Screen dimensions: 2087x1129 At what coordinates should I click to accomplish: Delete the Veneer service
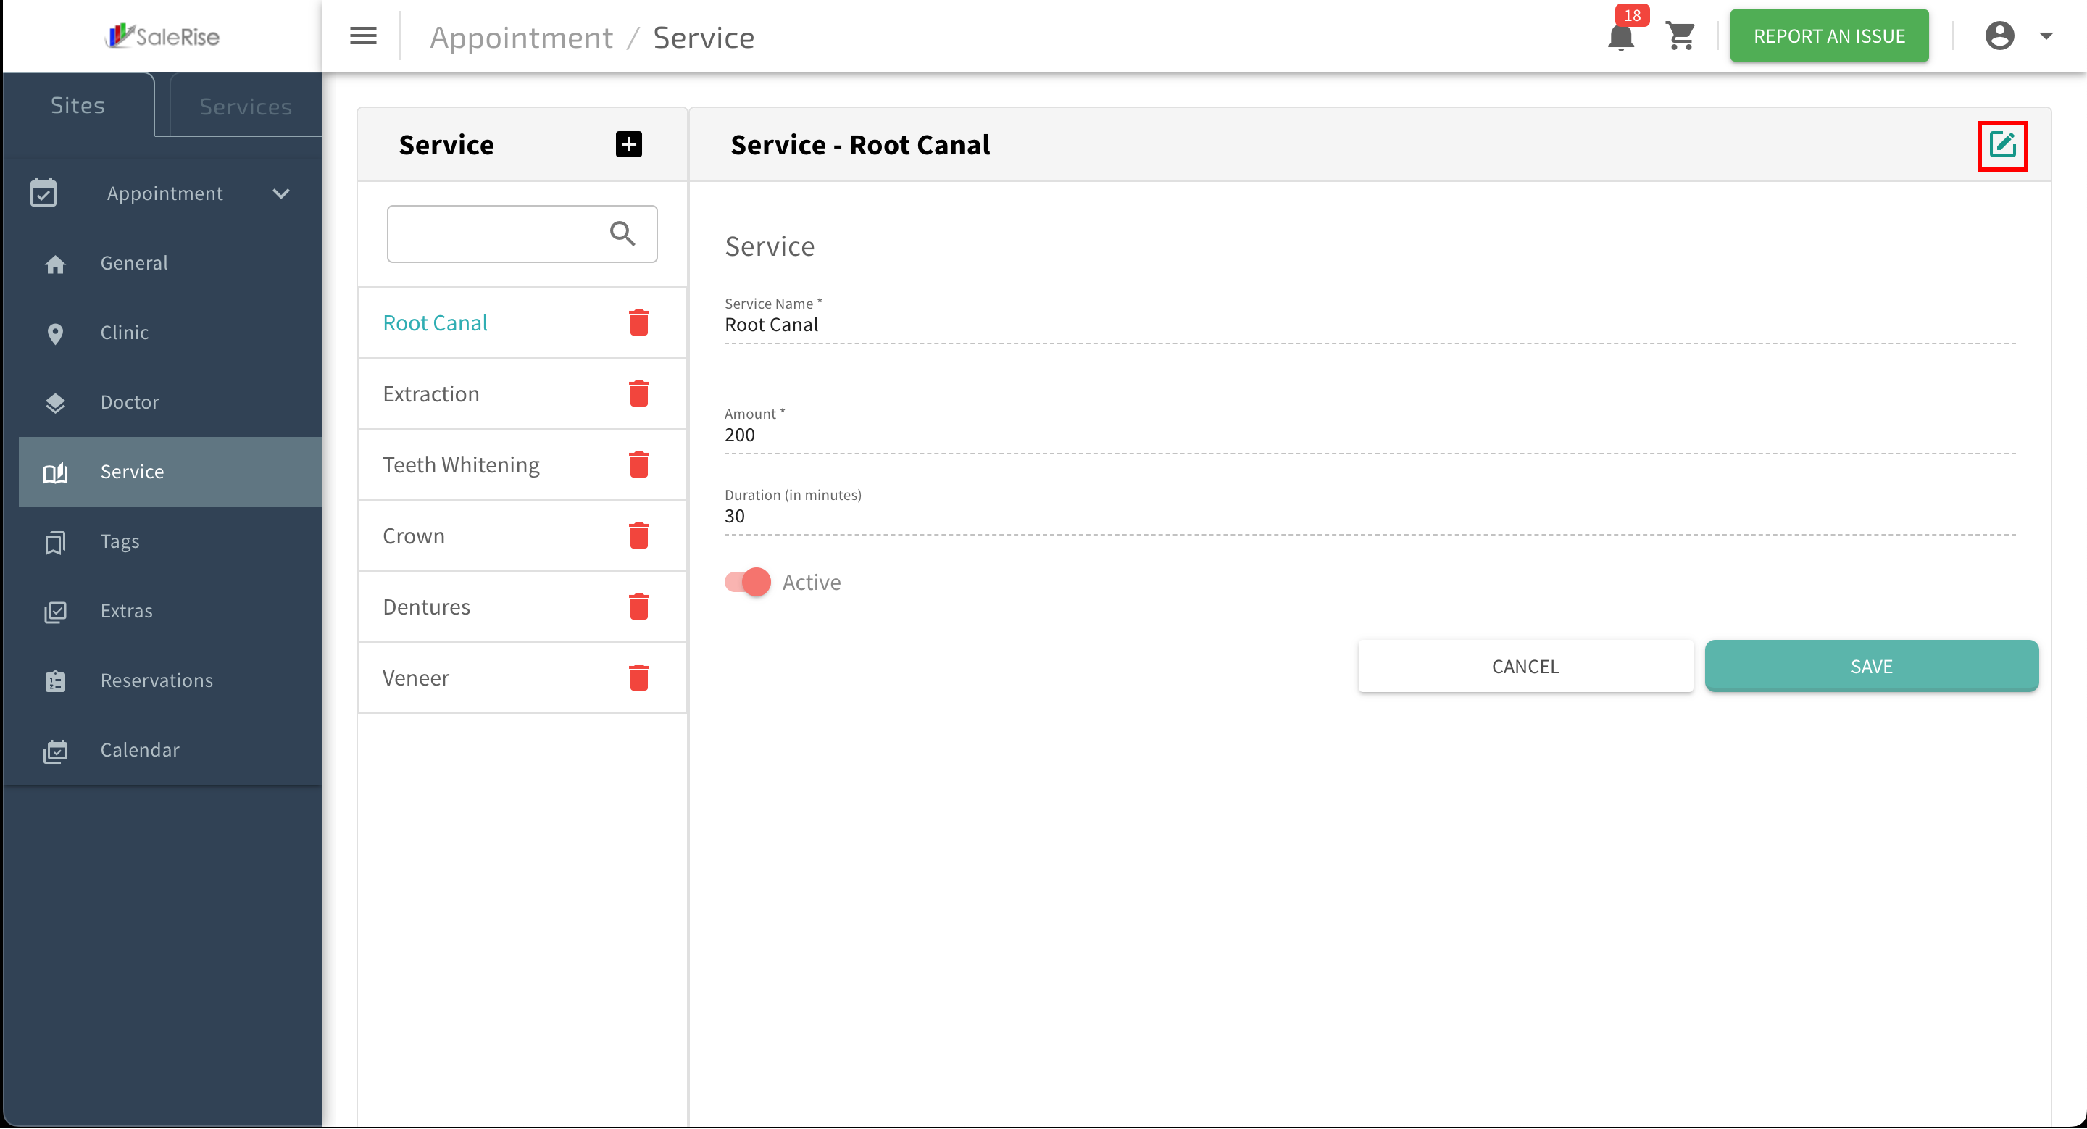(x=638, y=678)
